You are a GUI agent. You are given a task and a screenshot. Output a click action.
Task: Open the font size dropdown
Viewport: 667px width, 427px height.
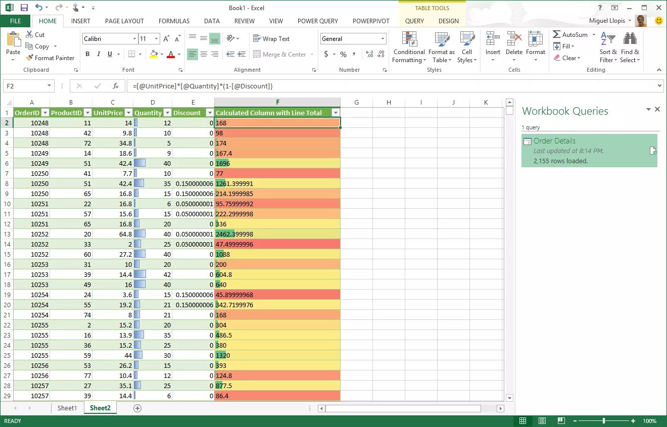(x=157, y=38)
